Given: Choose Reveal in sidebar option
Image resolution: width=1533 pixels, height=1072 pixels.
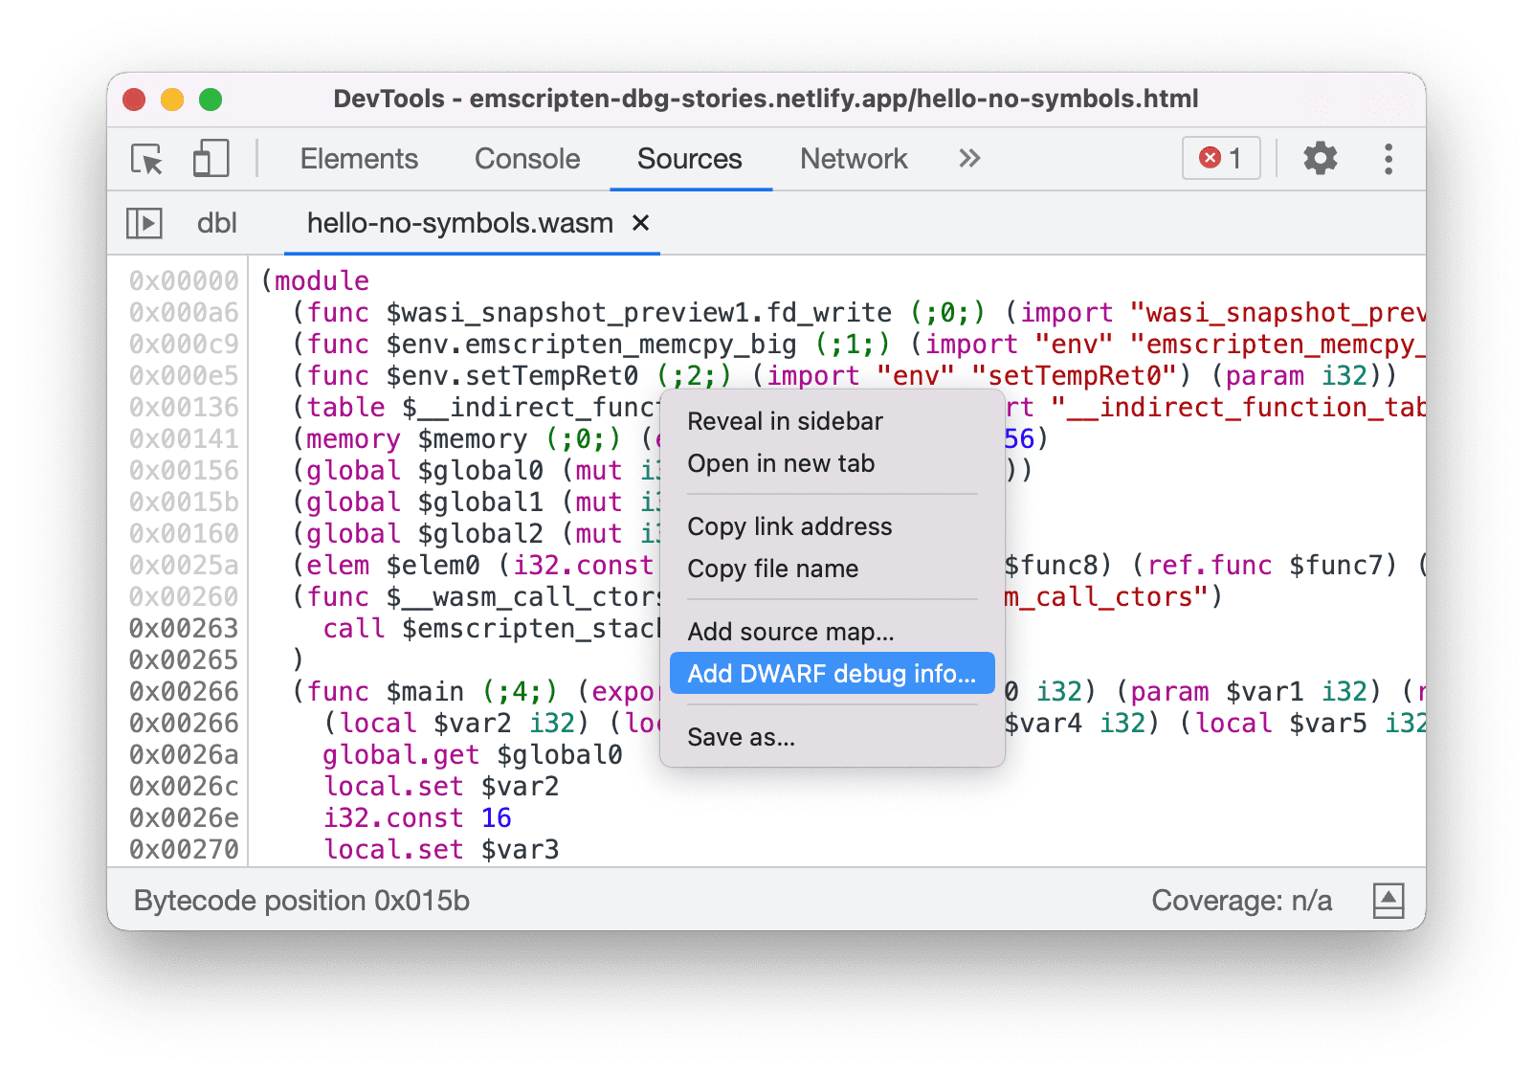Looking at the screenshot, I should (x=785, y=420).
